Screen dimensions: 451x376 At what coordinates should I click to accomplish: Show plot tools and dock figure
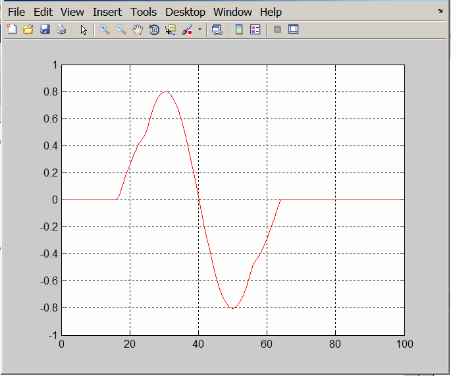294,30
